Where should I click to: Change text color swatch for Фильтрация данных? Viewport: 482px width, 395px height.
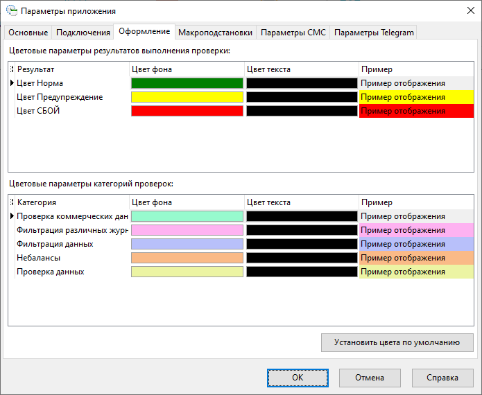(x=302, y=244)
